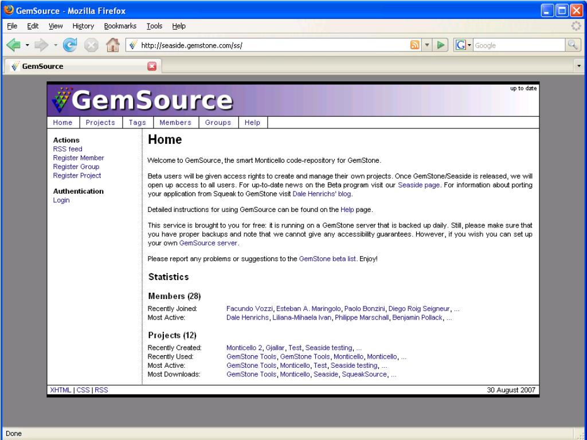Open member Diego Roig Seigneur

419,309
